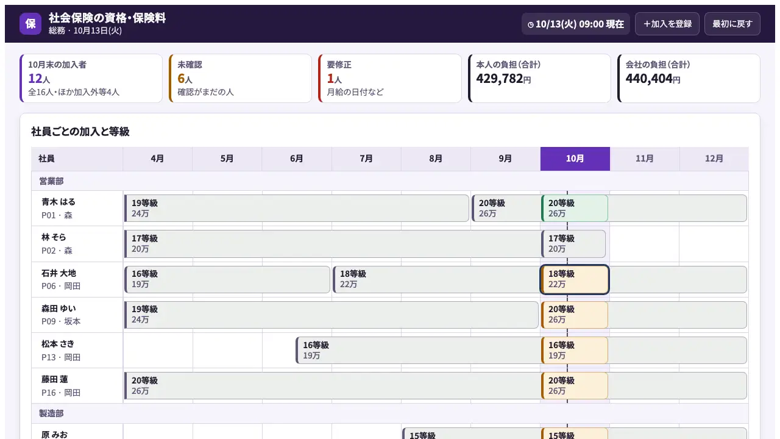Click 森田 ゆい's orange 10月 20等級 block
The height and width of the screenshot is (439, 780).
(575, 315)
